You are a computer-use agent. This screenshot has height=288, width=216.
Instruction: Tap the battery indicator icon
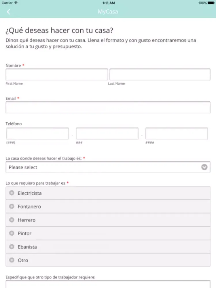[x=211, y=3]
